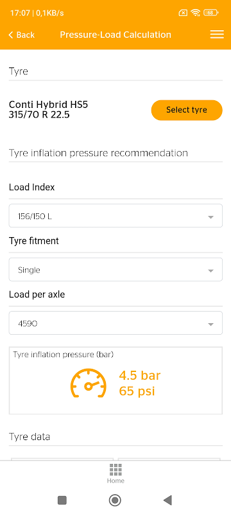
Task: Click the Select tyre button
Action: coord(187,110)
